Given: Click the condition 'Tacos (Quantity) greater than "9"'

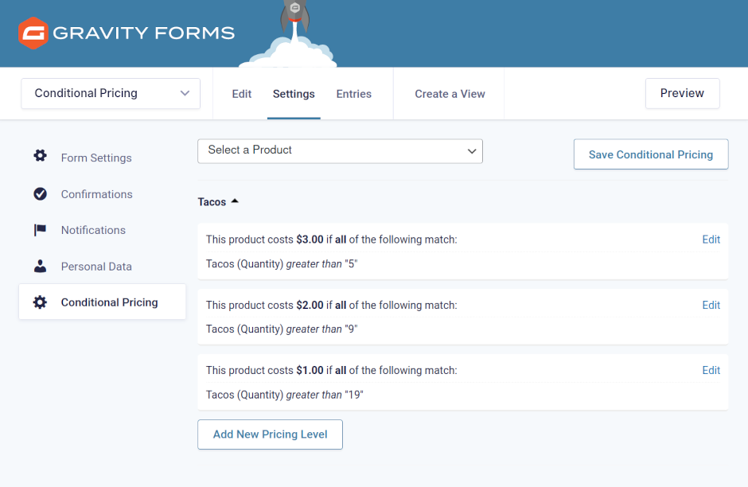Looking at the screenshot, I should pyautogui.click(x=282, y=329).
